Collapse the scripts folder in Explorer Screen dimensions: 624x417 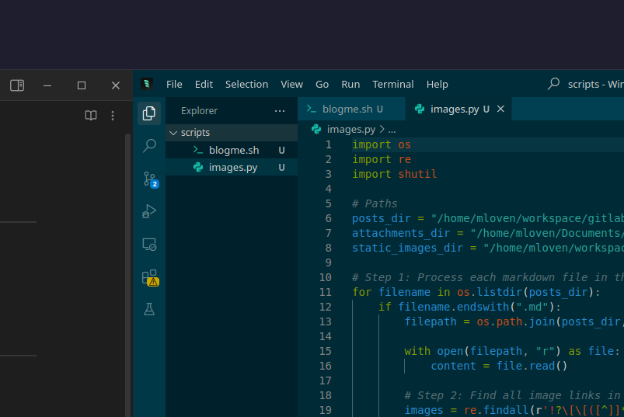click(195, 133)
